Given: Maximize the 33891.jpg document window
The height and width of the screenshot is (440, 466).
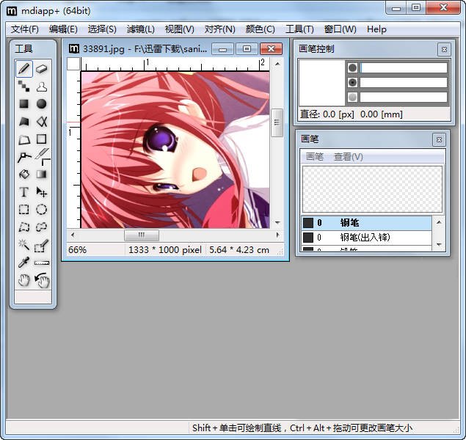Looking at the screenshot, I should (247, 48).
